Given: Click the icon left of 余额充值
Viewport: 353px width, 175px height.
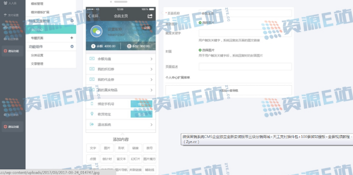Looking at the screenshot, I should tap(92, 59).
